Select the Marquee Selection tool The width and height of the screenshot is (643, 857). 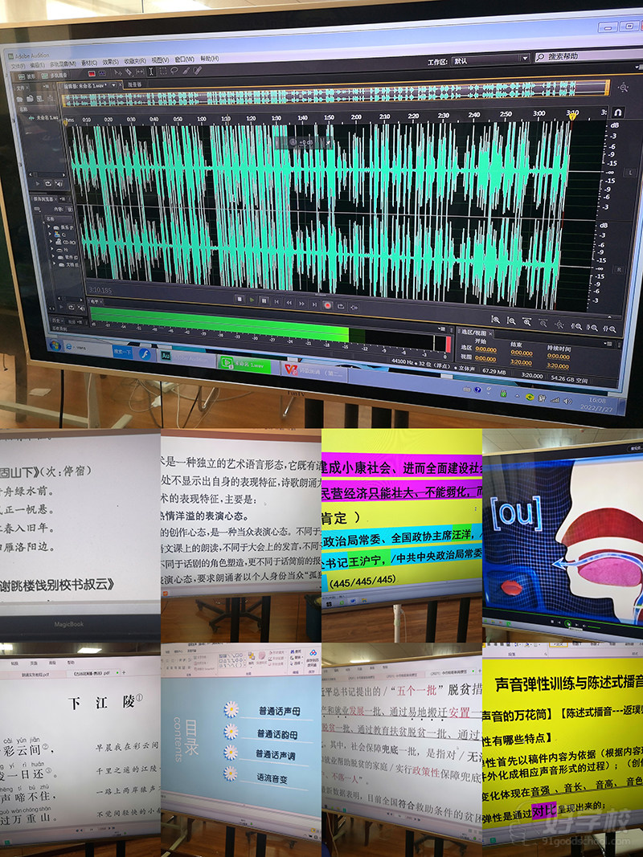coord(163,73)
